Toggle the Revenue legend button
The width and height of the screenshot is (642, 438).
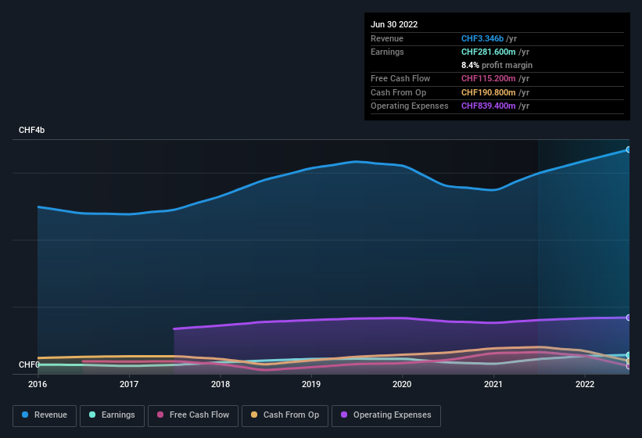pos(45,415)
